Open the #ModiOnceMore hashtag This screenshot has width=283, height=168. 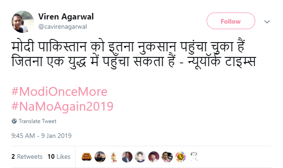(x=59, y=91)
